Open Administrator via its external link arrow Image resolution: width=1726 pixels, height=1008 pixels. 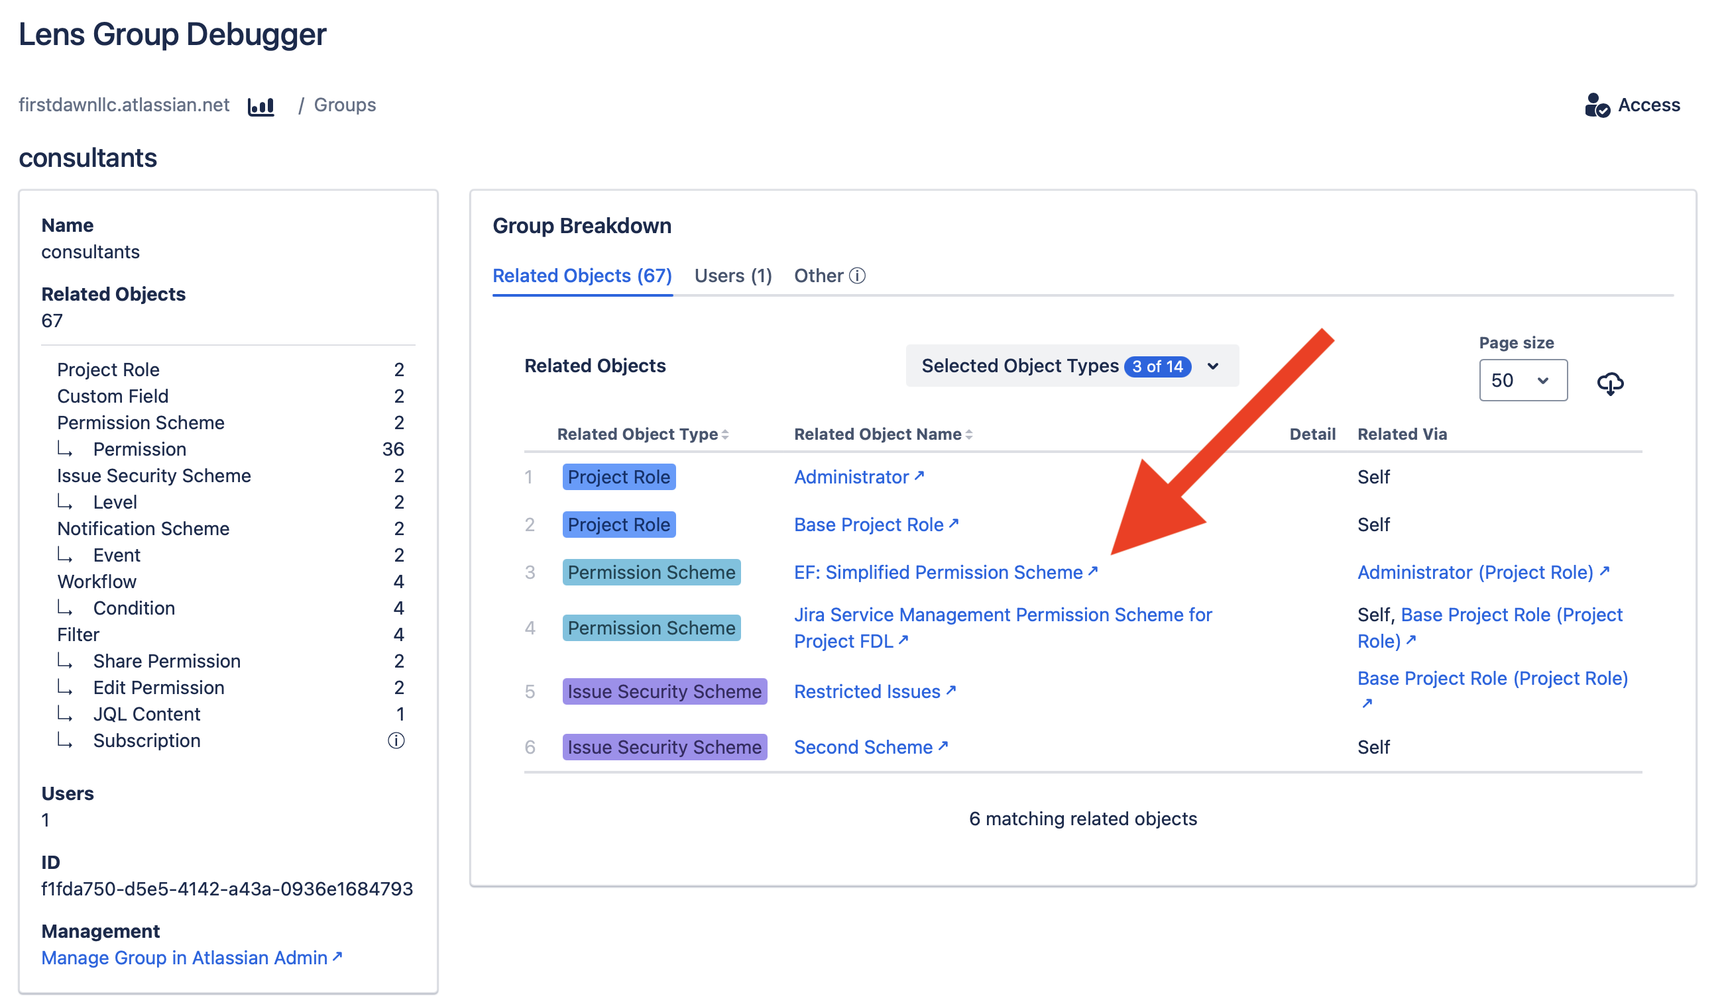[x=919, y=475]
